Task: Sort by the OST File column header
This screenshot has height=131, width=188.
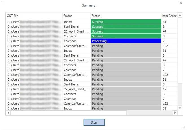Action: (34, 16)
